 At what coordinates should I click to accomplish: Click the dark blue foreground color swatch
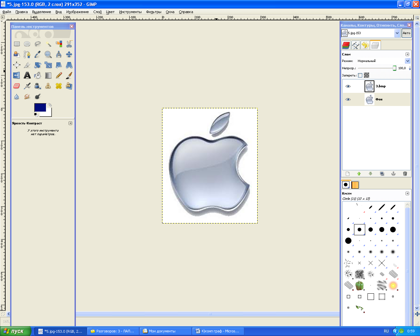tap(40, 107)
